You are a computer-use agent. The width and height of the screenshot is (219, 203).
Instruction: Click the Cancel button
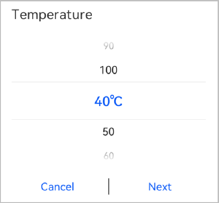[58, 187]
